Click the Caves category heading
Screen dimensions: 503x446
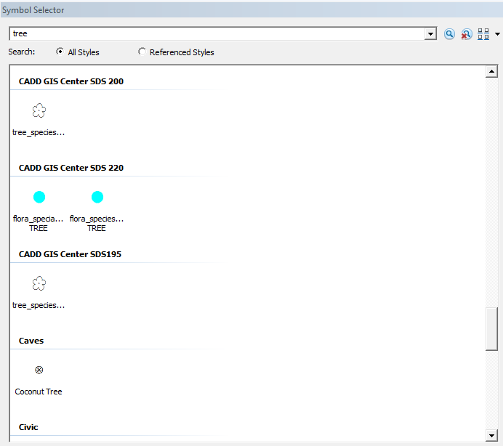click(x=31, y=341)
